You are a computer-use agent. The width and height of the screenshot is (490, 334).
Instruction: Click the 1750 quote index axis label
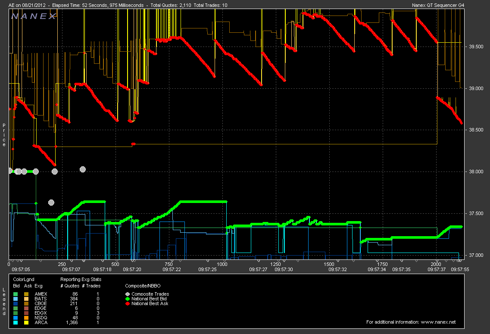(x=382, y=264)
